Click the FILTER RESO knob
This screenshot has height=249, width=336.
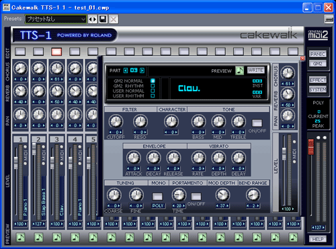coord(140,121)
